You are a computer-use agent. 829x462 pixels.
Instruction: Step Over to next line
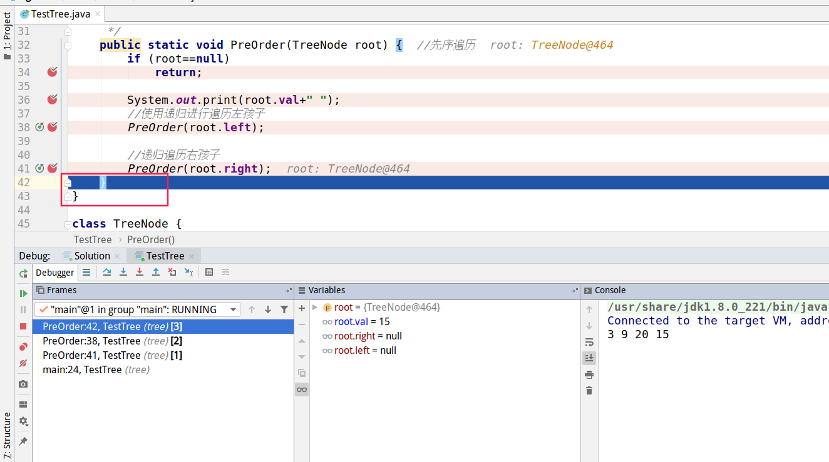107,272
